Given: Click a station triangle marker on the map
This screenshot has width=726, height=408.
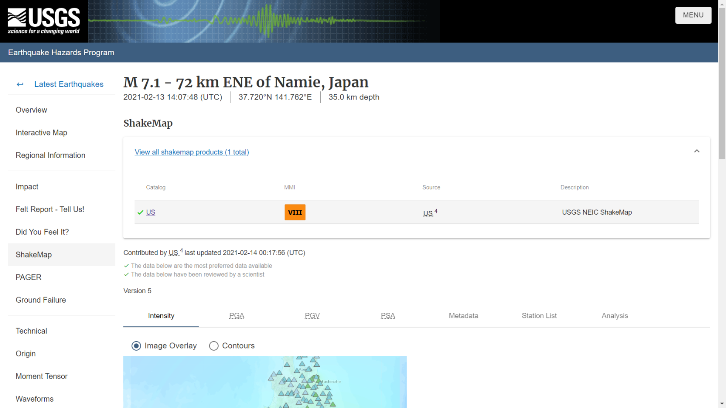Looking at the screenshot, I should [x=287, y=364].
